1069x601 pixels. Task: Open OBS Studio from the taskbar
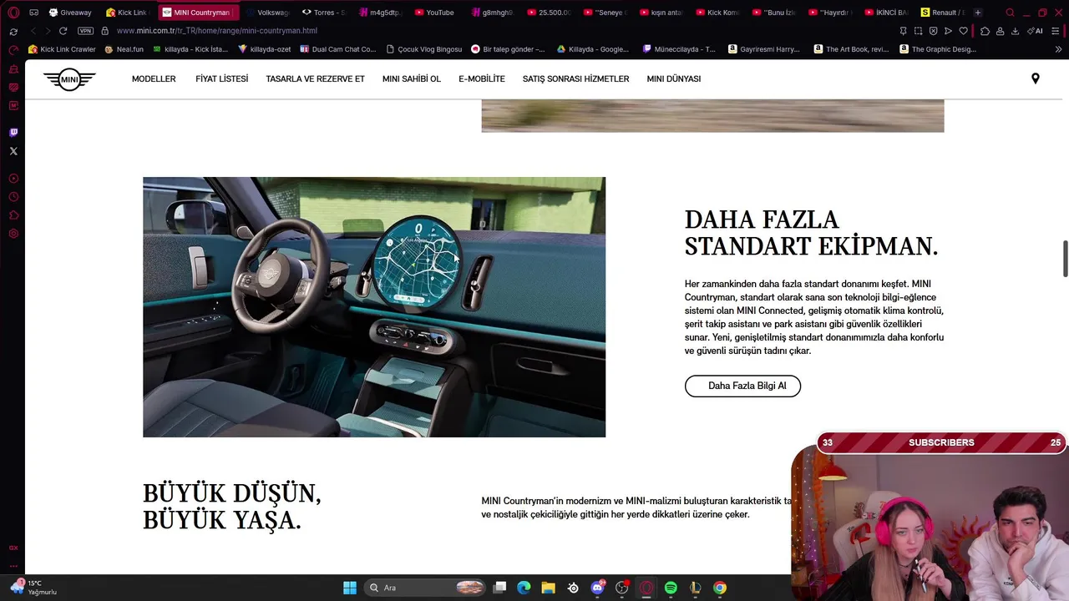(621, 588)
